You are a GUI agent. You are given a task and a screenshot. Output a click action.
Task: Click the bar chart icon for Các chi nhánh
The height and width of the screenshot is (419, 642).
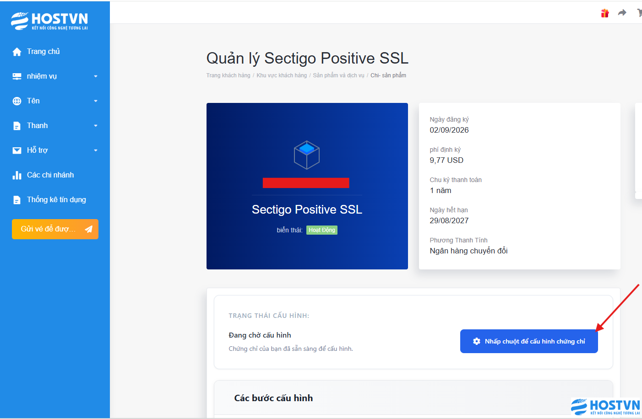(17, 175)
